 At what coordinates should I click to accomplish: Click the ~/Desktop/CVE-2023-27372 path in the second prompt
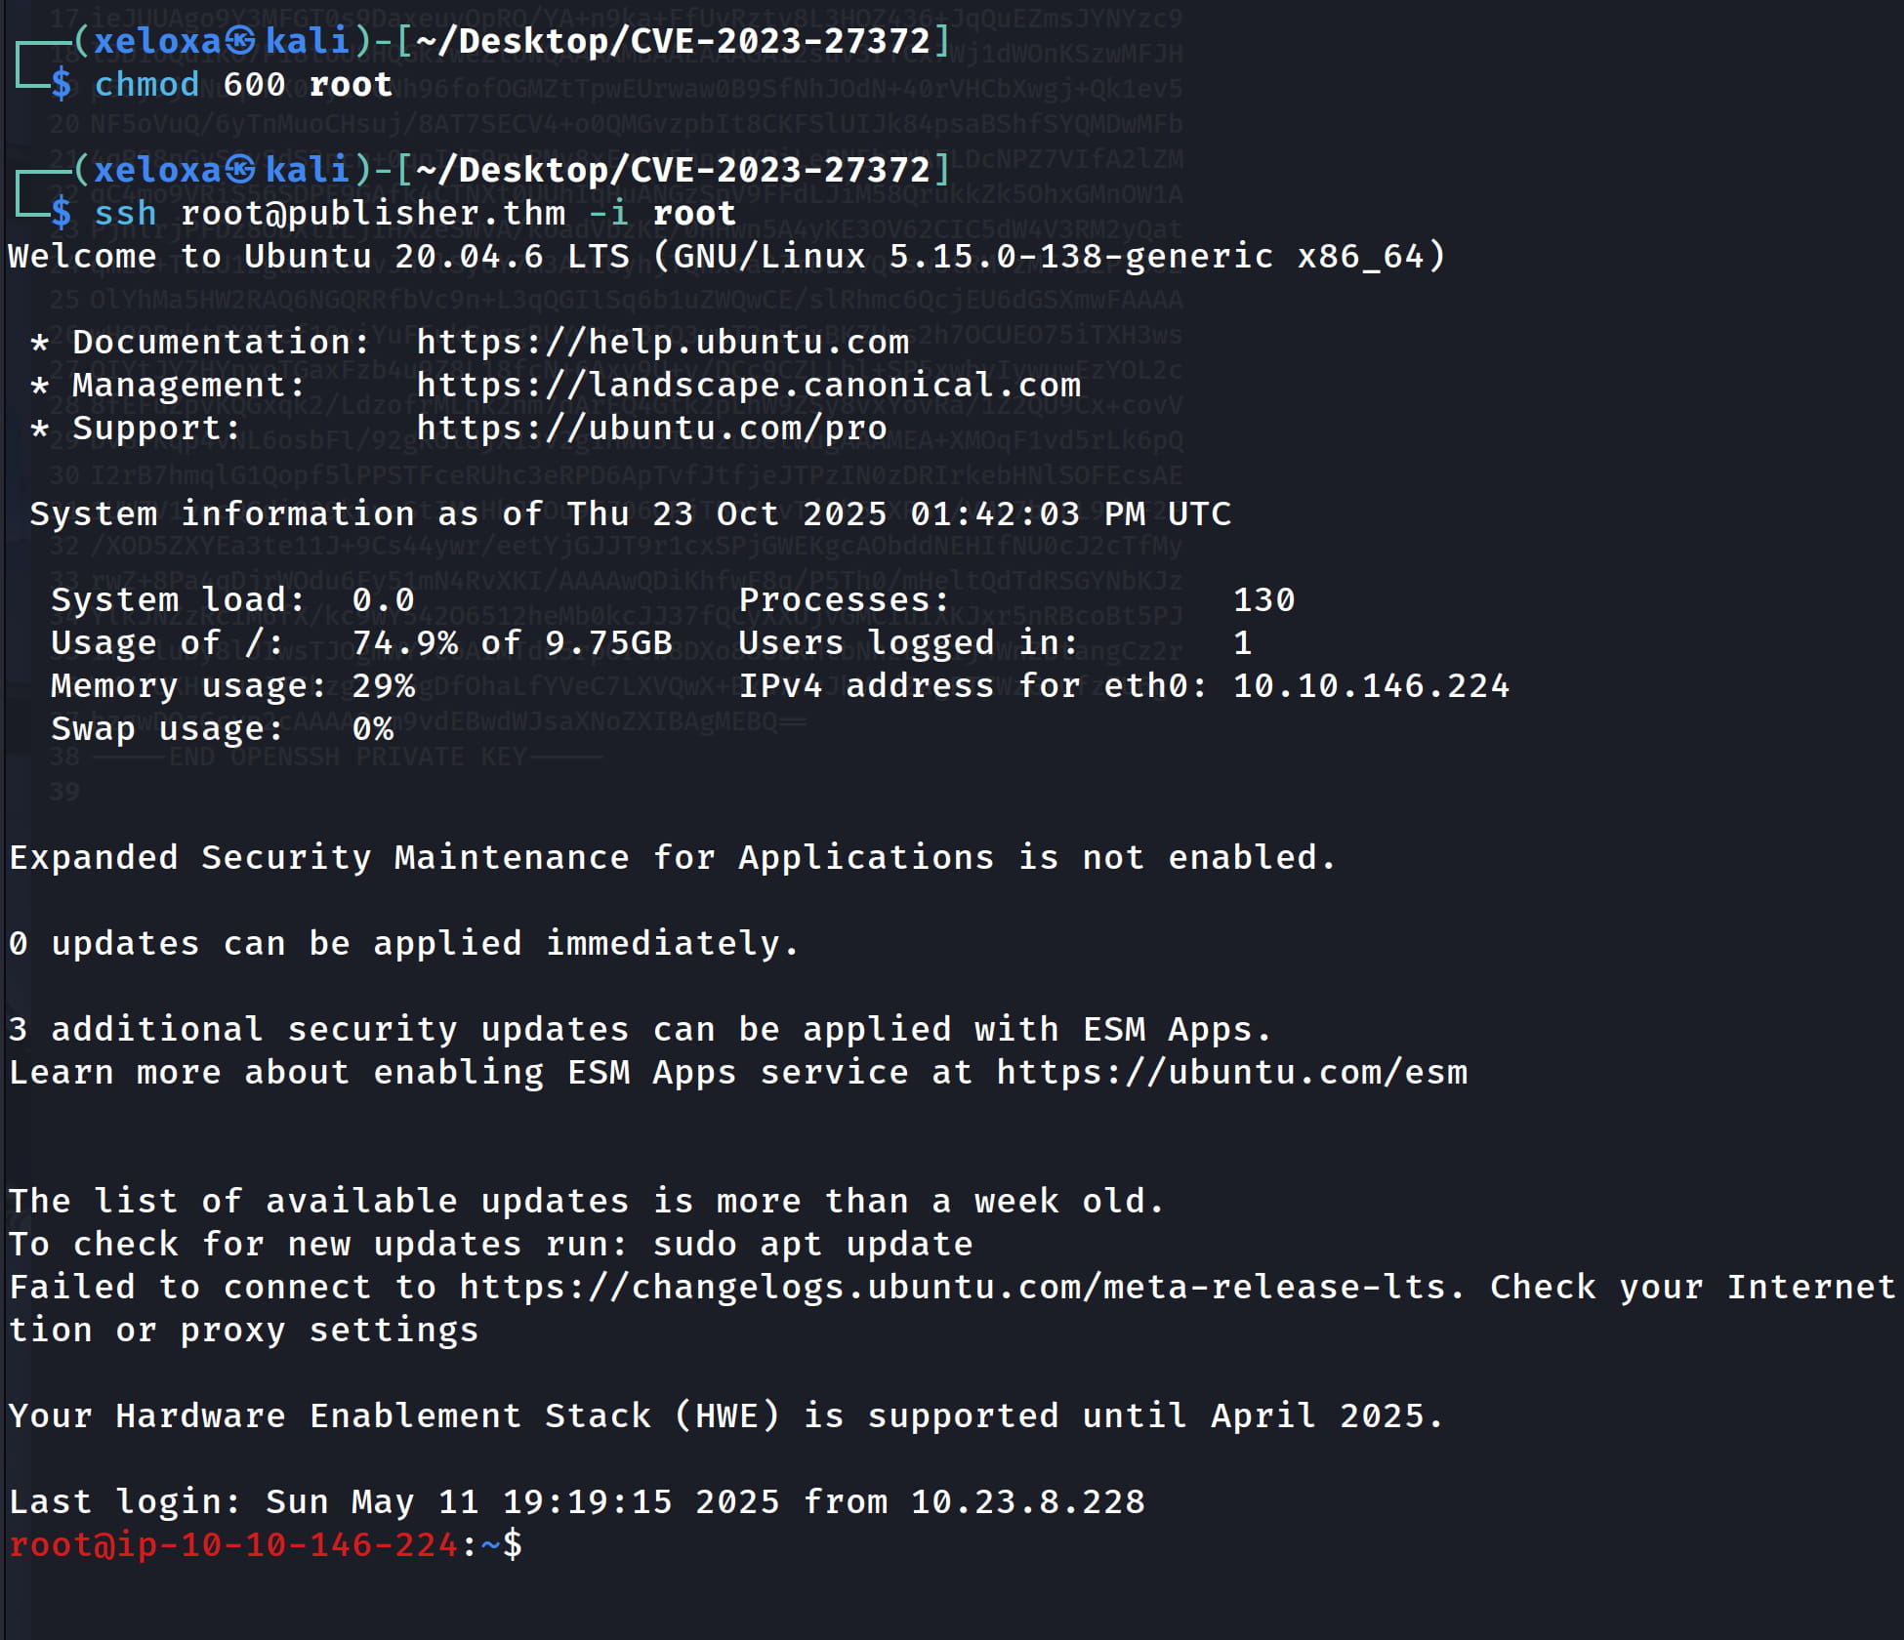[x=673, y=170]
